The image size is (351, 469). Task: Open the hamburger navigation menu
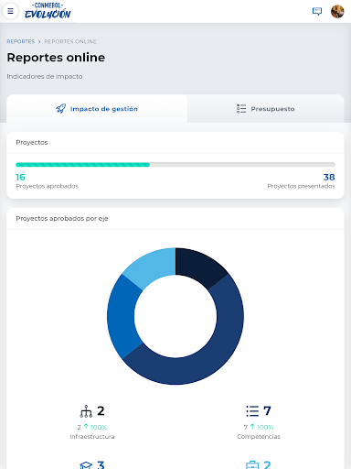click(10, 11)
